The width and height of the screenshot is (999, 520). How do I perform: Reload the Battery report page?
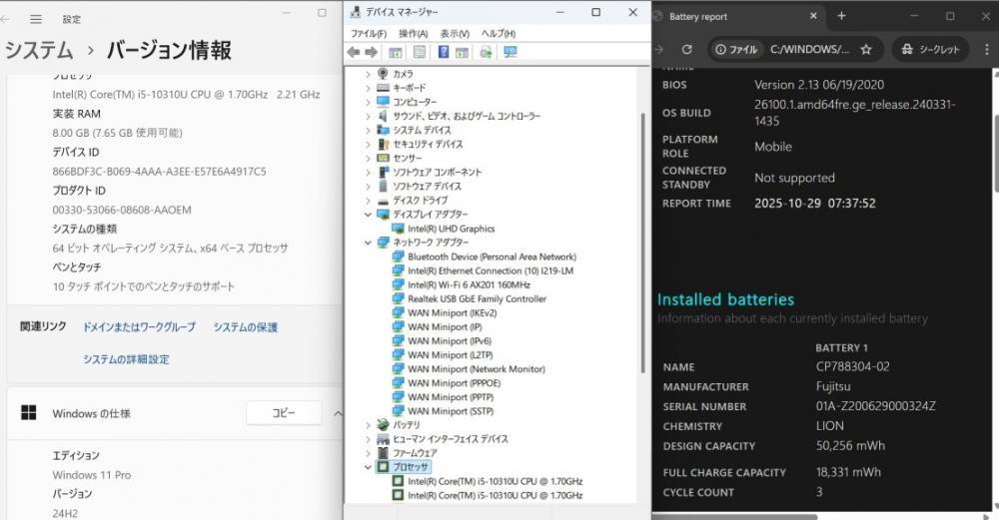click(x=687, y=49)
